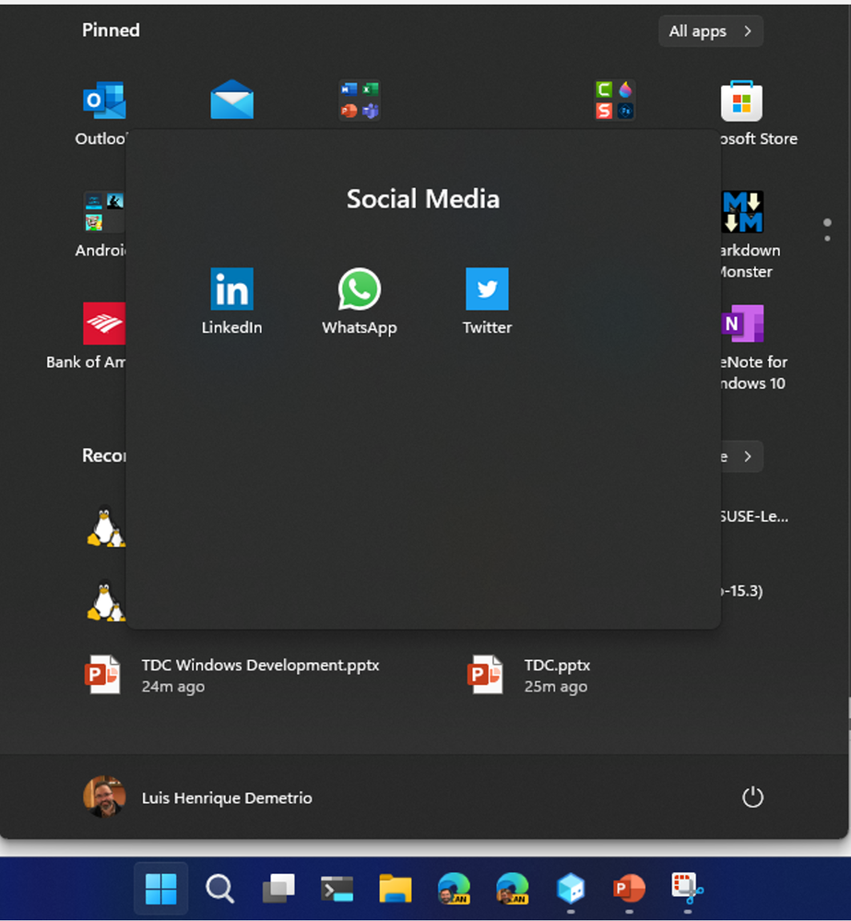Open the Camtasia and Snagit pinned folder
Image resolution: width=851 pixels, height=921 pixels.
click(614, 100)
